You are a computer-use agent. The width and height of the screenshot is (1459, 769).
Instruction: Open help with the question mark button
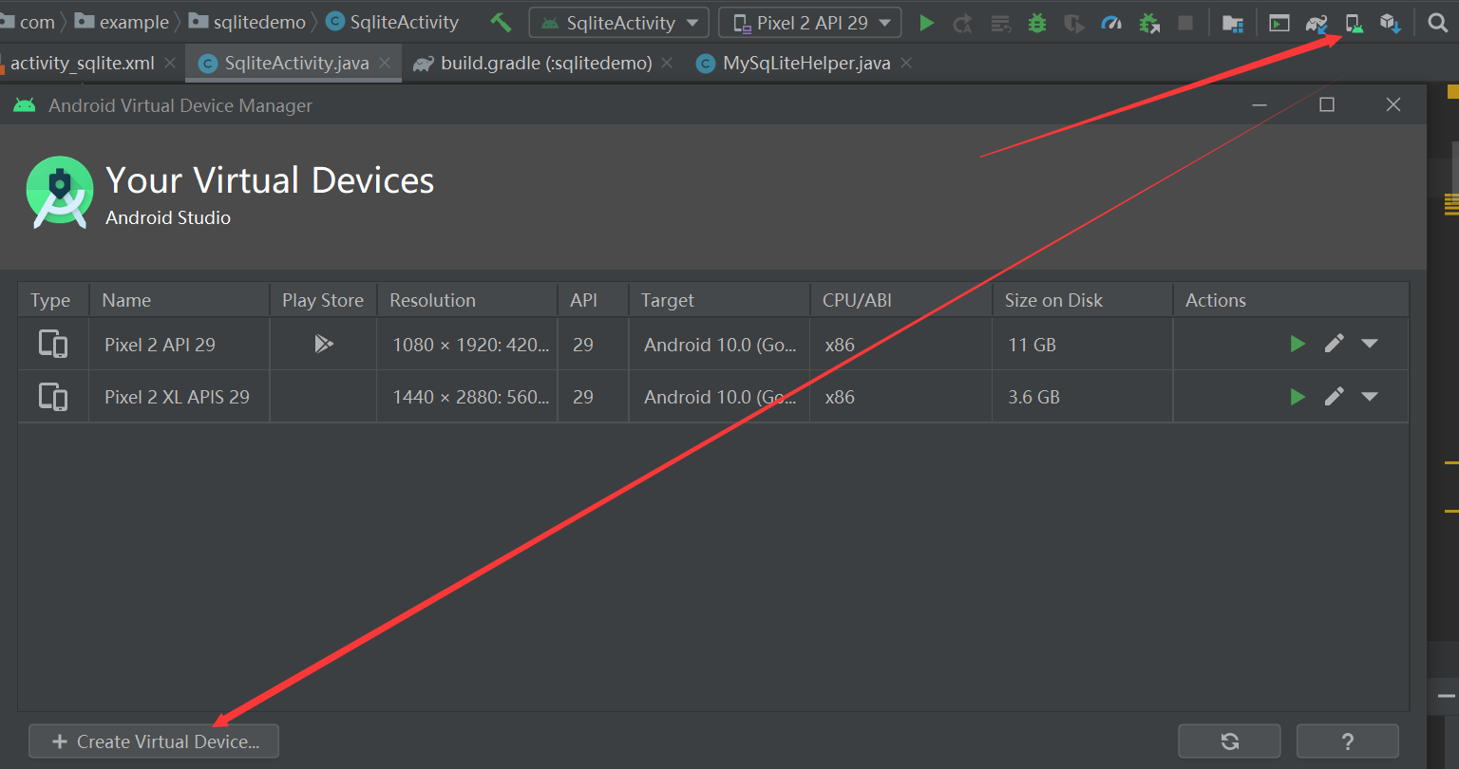(x=1347, y=741)
